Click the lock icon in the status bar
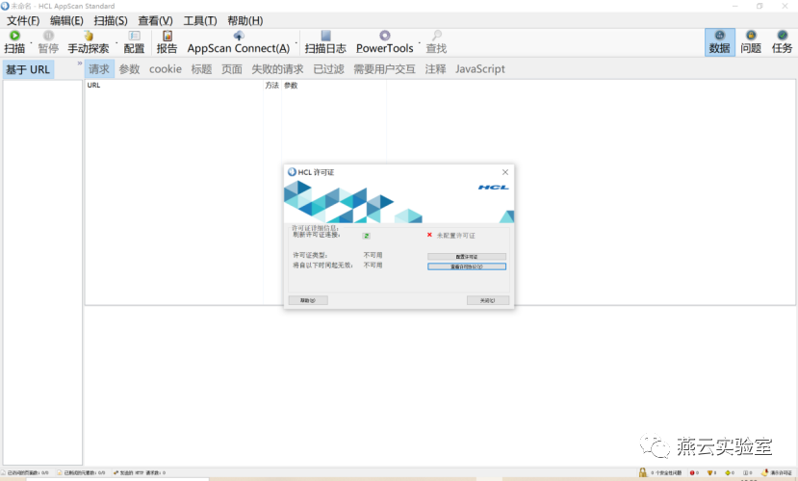798x481 pixels. click(643, 472)
